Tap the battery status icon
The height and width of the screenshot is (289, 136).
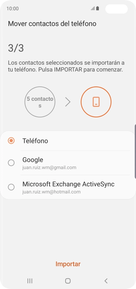(x=98, y=9)
